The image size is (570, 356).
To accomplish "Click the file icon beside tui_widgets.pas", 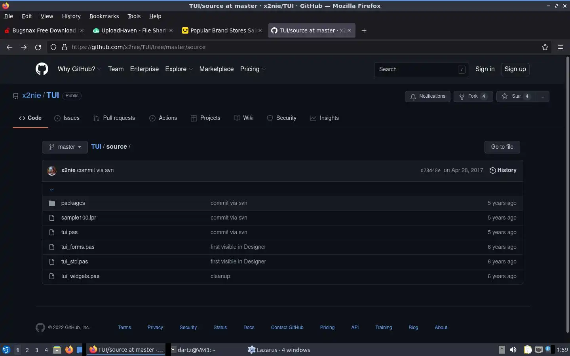I will point(52,276).
